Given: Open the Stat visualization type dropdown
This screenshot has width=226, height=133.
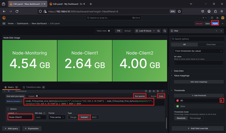Looking at the screenshot, I should (194, 31).
